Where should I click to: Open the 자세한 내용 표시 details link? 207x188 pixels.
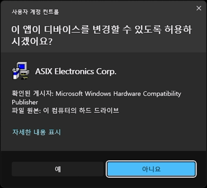[x=37, y=132]
